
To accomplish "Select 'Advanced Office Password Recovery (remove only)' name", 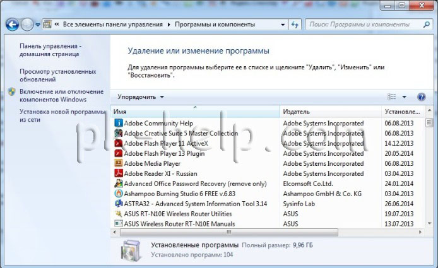I will coord(195,184).
